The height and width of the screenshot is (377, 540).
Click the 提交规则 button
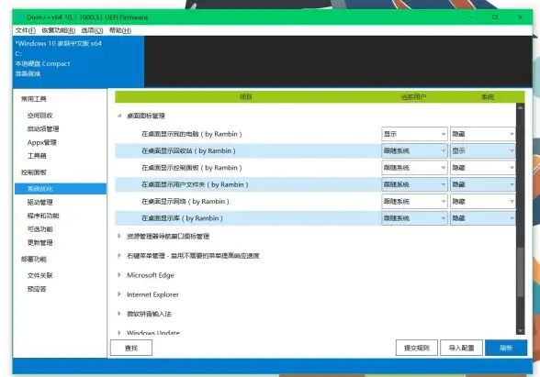tap(417, 348)
